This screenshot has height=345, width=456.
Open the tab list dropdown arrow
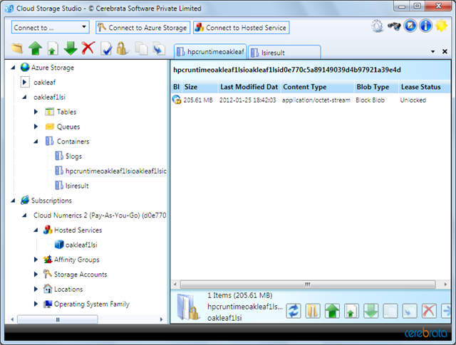pos(432,52)
